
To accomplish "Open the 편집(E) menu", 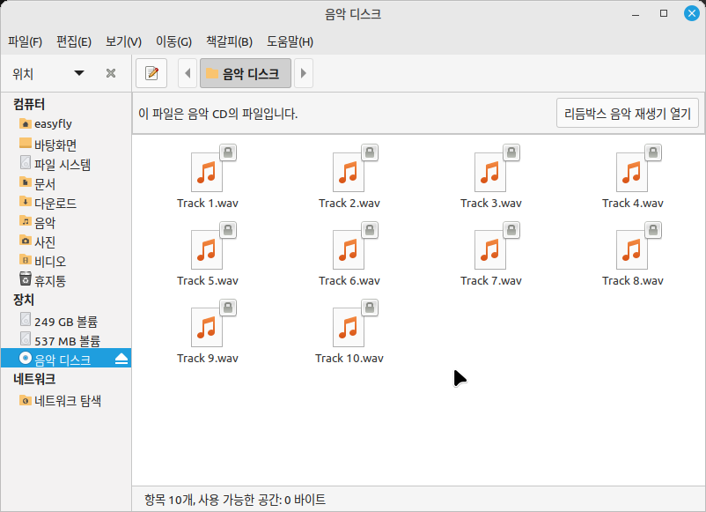I will (x=74, y=42).
